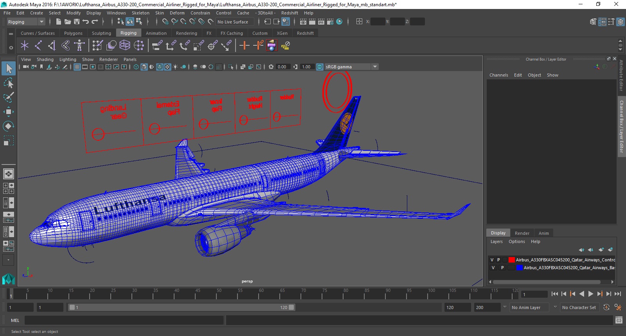The width and height of the screenshot is (626, 336).
Task: Toggle color management ON button near sRGB gamma
Action: point(320,67)
